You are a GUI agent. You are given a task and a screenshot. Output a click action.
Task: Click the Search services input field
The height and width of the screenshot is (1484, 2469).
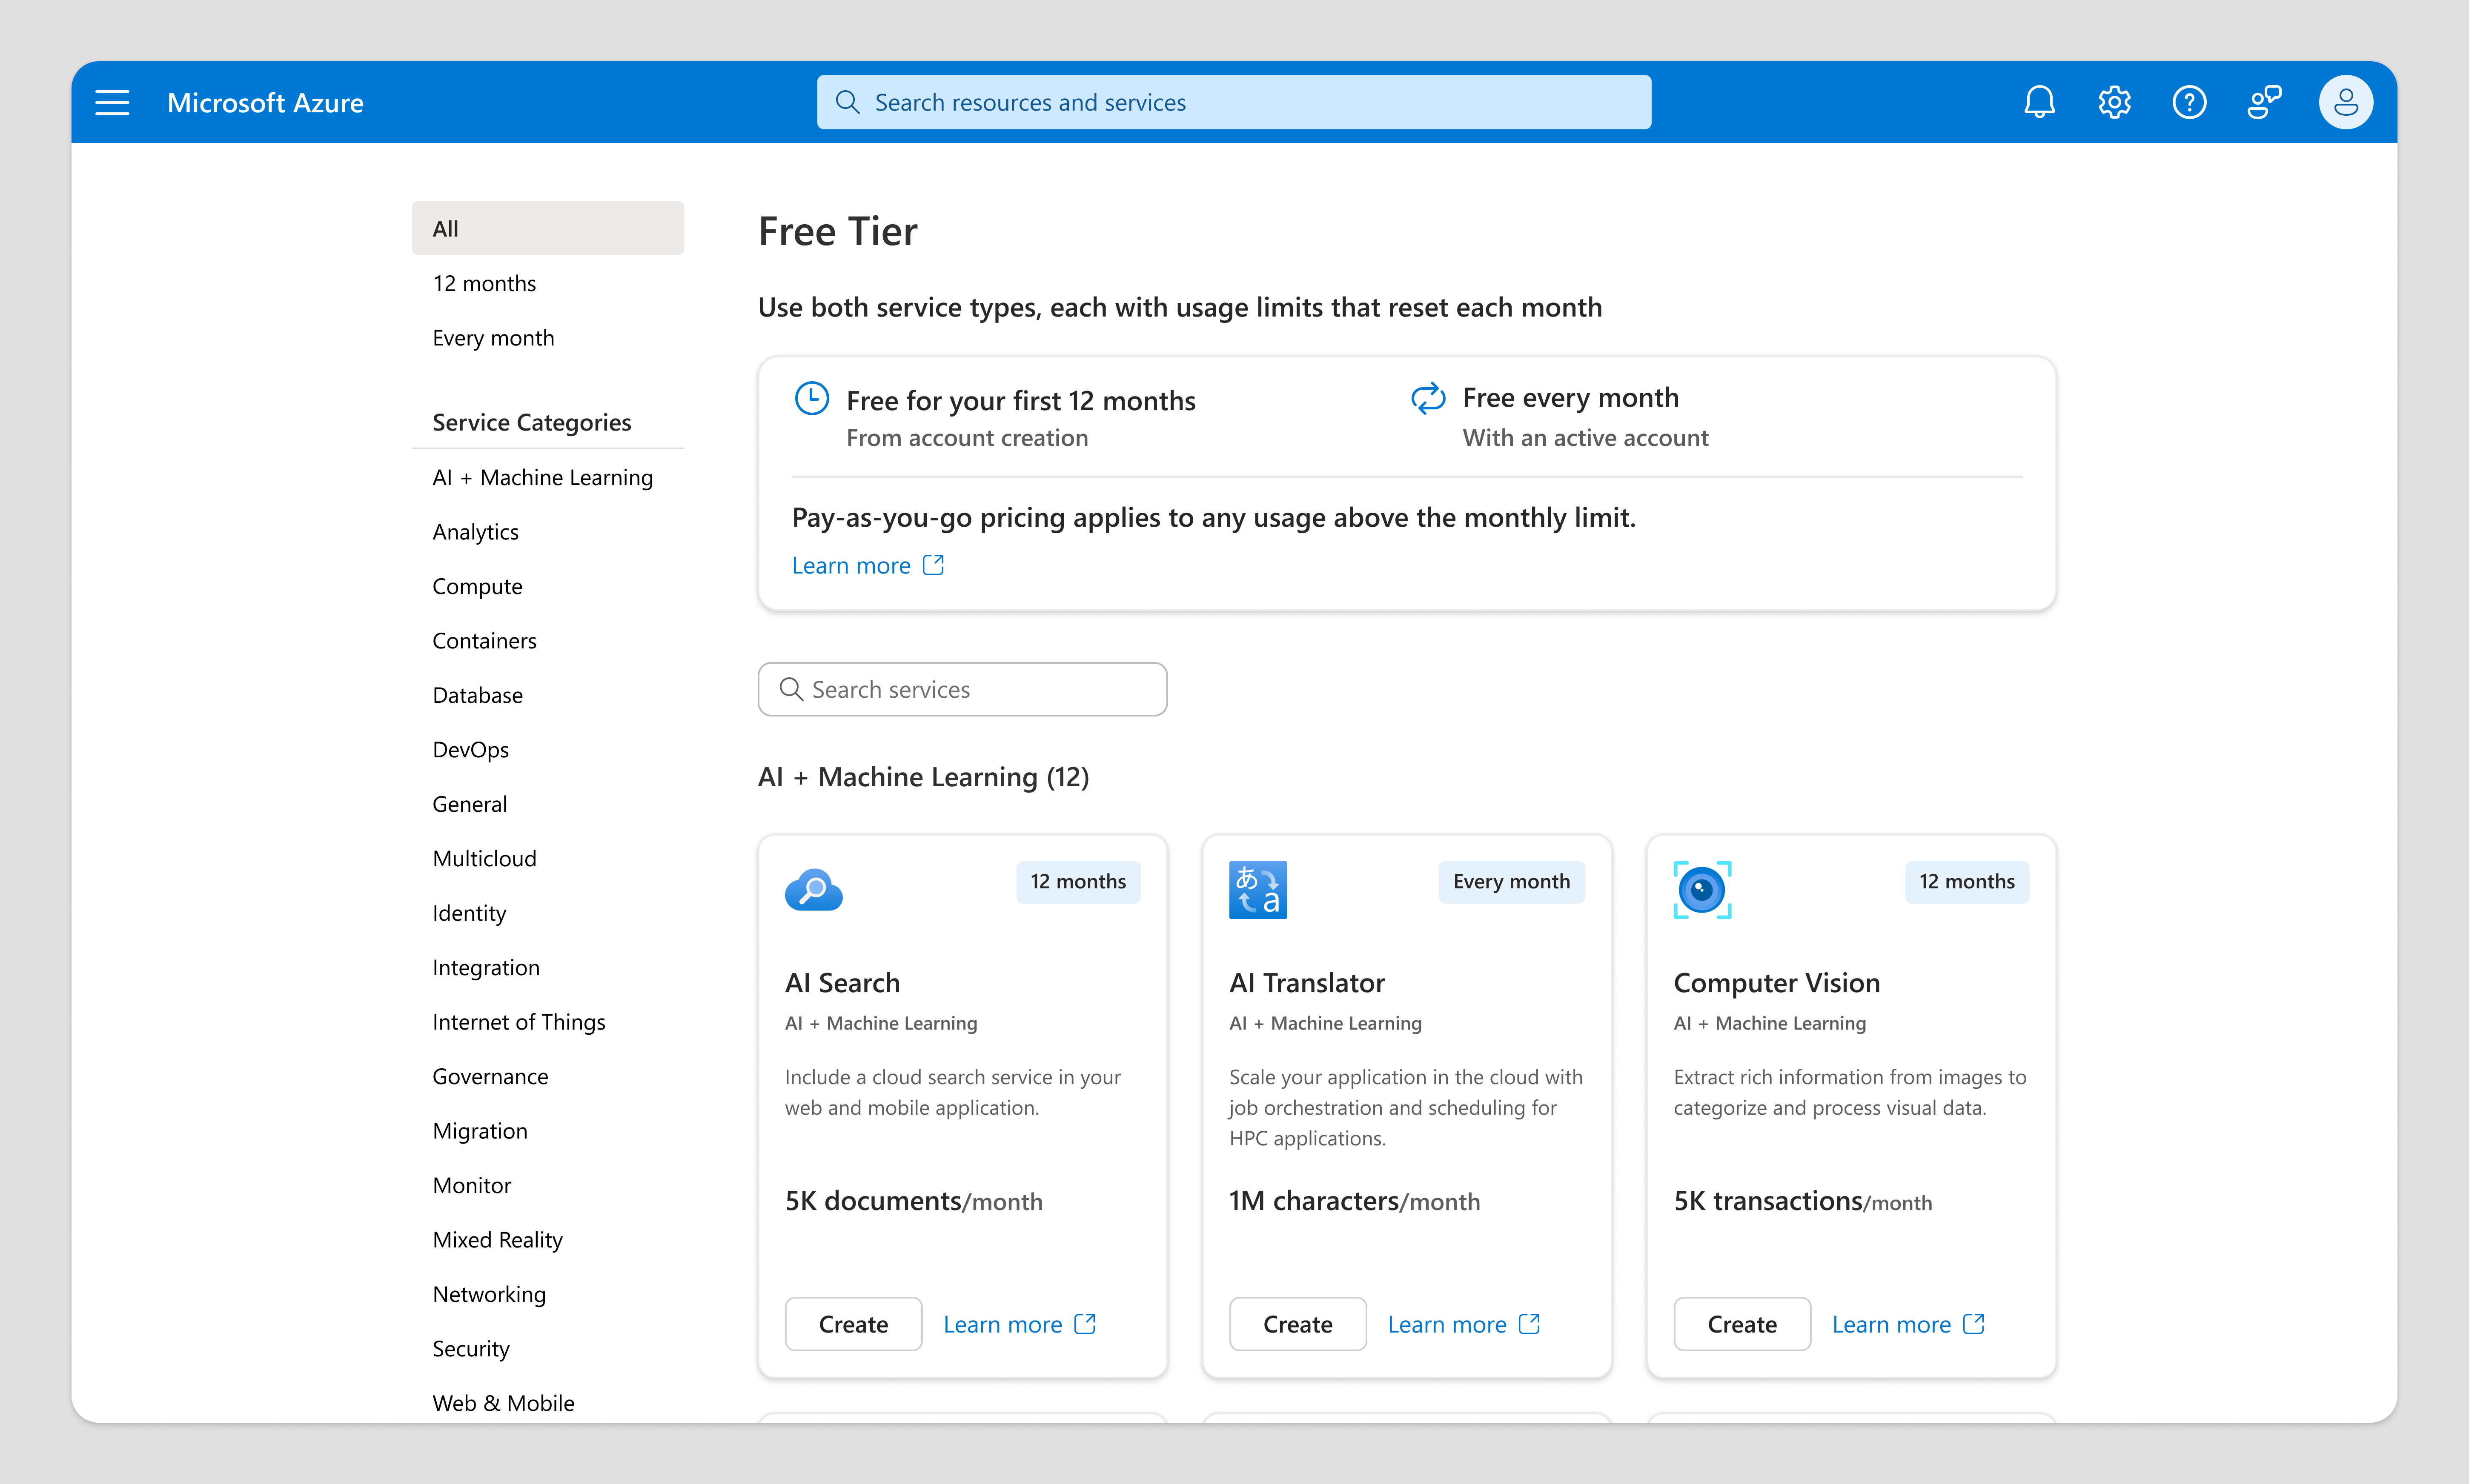coord(962,689)
